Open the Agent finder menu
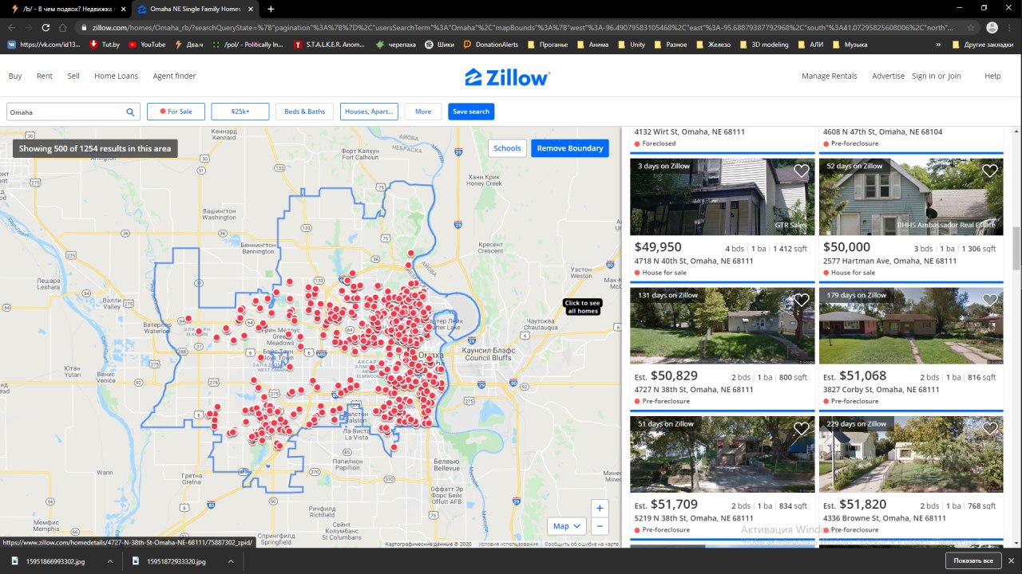Image resolution: width=1022 pixels, height=574 pixels. click(x=174, y=76)
